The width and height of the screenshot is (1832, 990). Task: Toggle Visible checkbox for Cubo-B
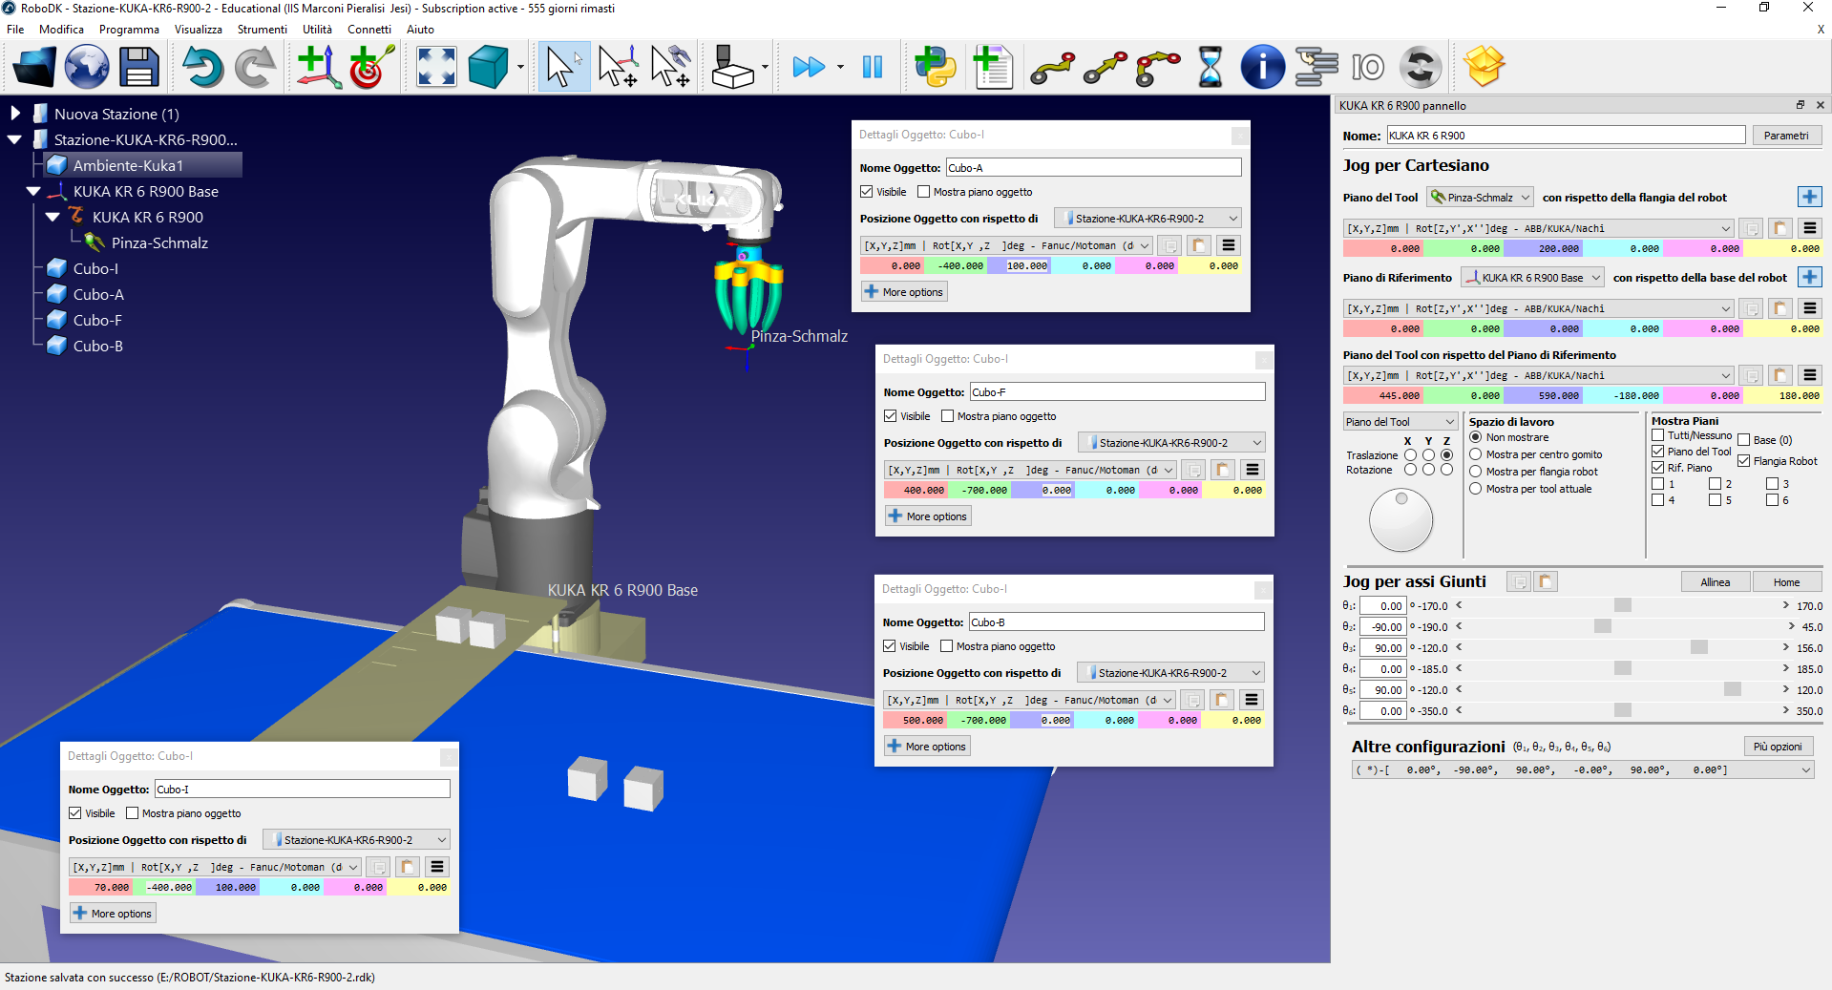point(889,646)
